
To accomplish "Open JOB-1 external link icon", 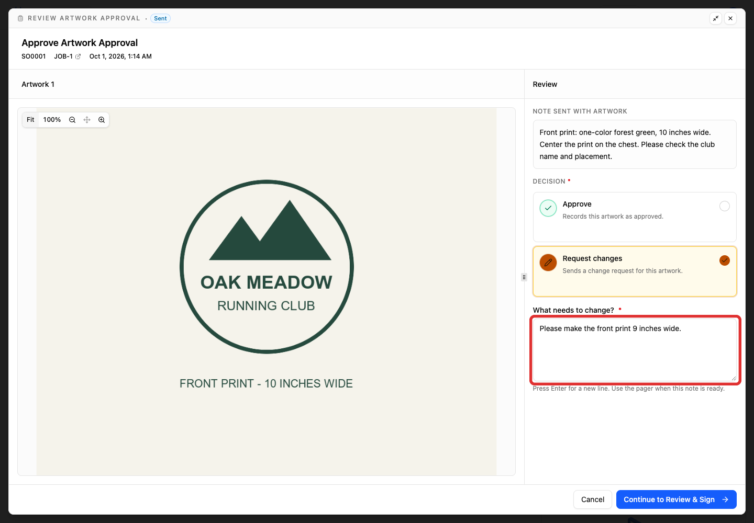I will [x=78, y=56].
